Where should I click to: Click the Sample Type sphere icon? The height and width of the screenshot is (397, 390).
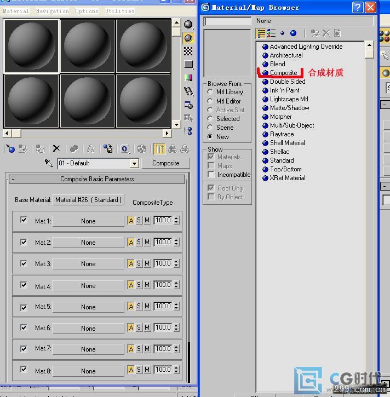(188, 24)
